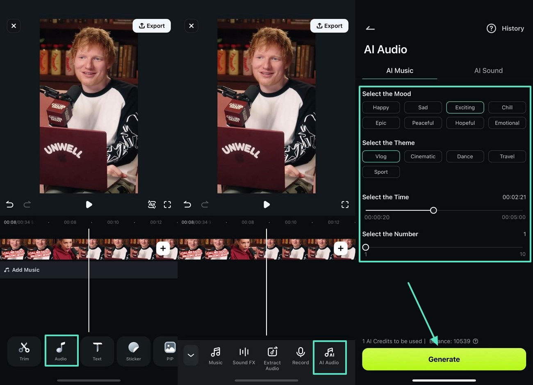
Task: Add a clip with left timeline plus button
Action: (163, 248)
